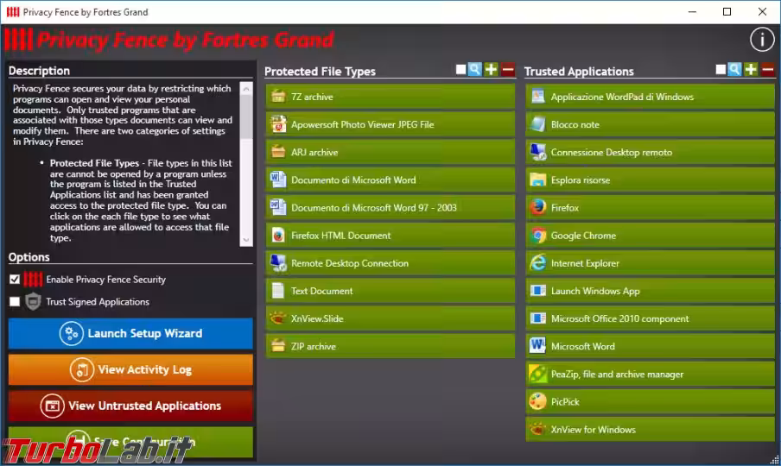This screenshot has width=781, height=466.
Task: Click the description scrollbar thumb
Action: pyautogui.click(x=246, y=116)
